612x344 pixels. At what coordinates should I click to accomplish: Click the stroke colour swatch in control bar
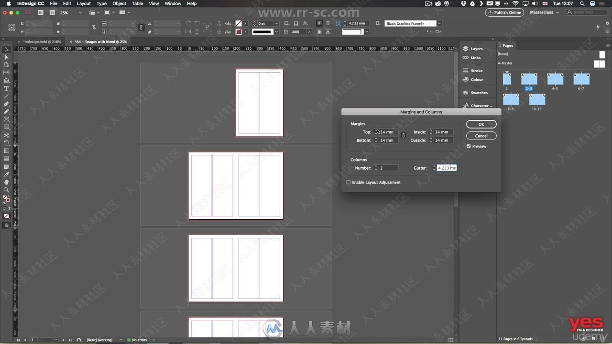pos(239,32)
